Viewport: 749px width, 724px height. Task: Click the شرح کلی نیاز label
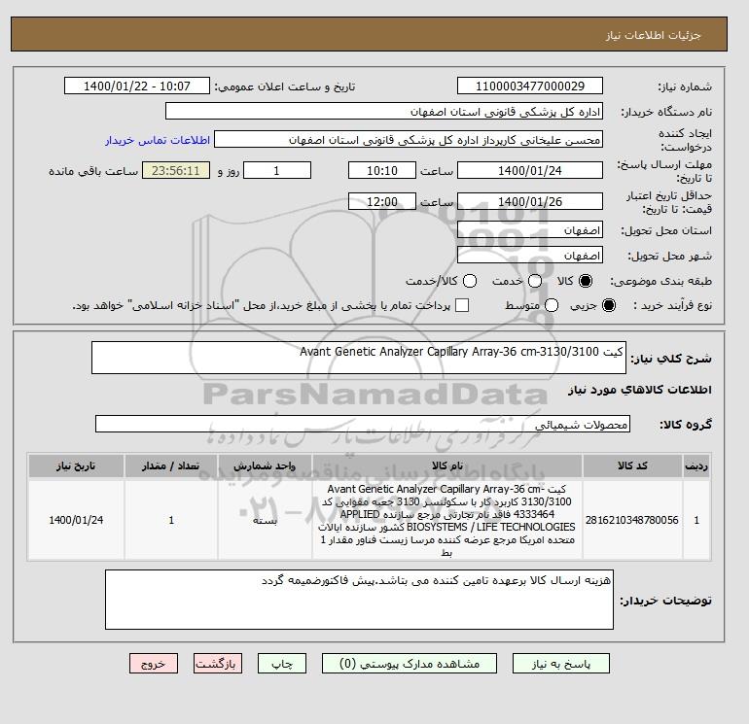tap(671, 359)
